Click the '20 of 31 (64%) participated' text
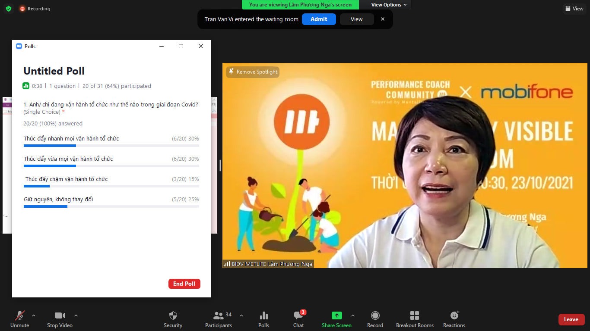The height and width of the screenshot is (331, 590). [117, 86]
